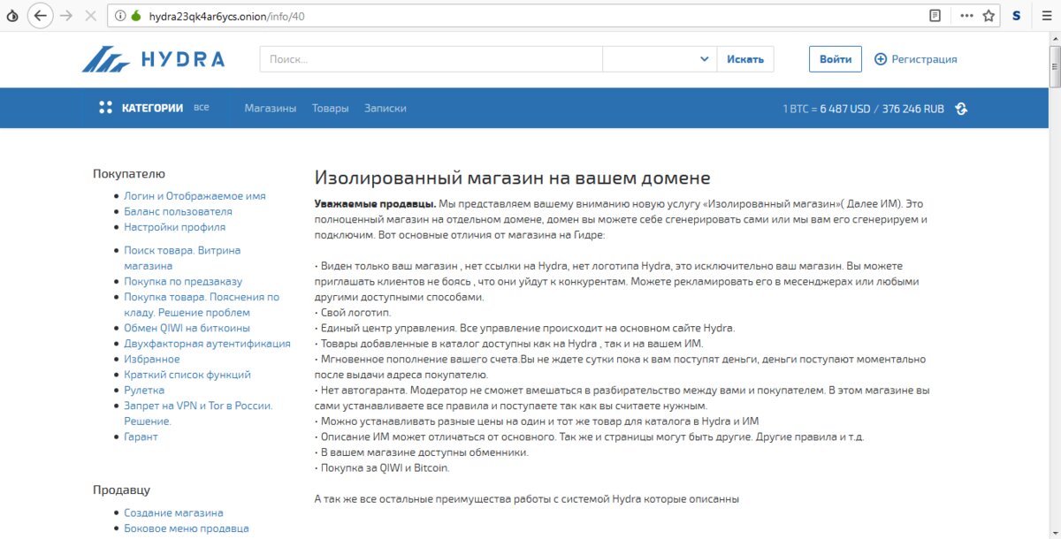The width and height of the screenshot is (1061, 539).
Task: Toggle reader view icon in address bar
Action: pos(935,16)
